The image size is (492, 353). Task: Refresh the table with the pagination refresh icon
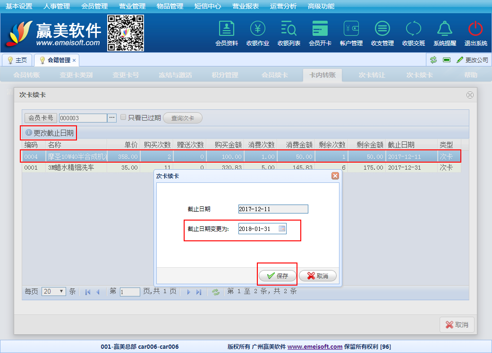pos(216,292)
